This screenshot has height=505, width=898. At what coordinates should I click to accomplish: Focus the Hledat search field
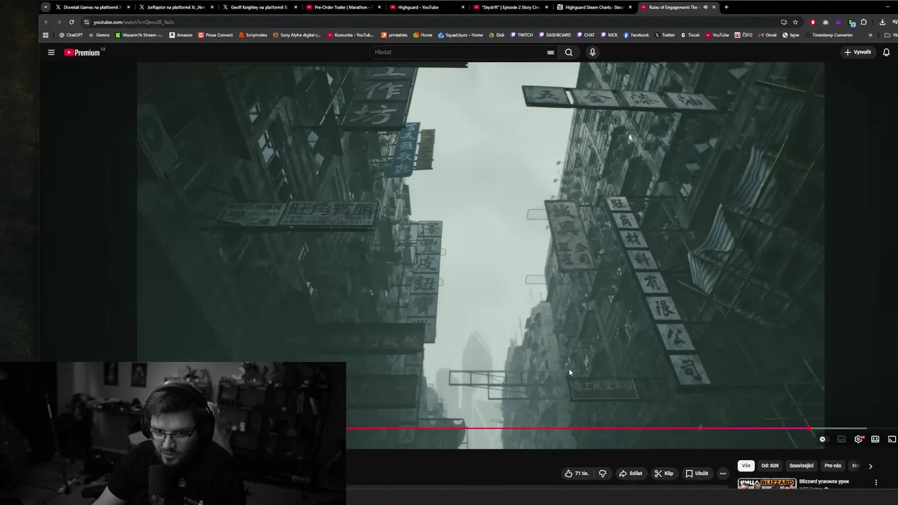463,52
